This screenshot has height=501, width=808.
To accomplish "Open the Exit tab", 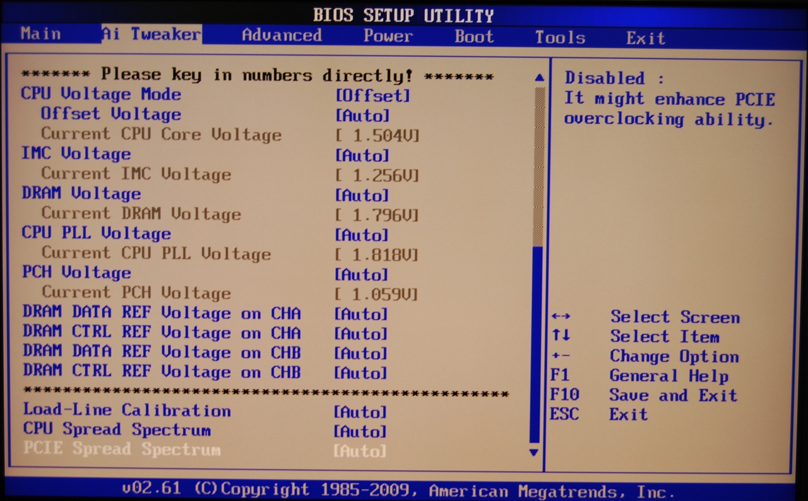I will tap(645, 38).
